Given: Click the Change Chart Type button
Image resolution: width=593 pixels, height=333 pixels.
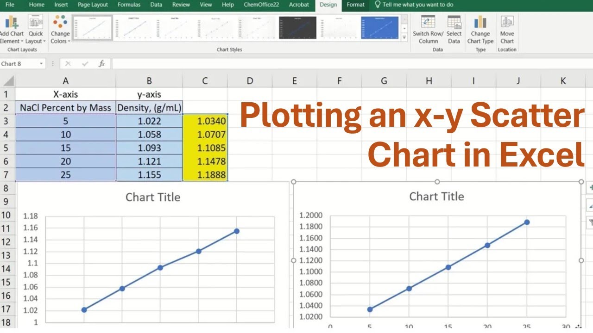Looking at the screenshot, I should (480, 30).
